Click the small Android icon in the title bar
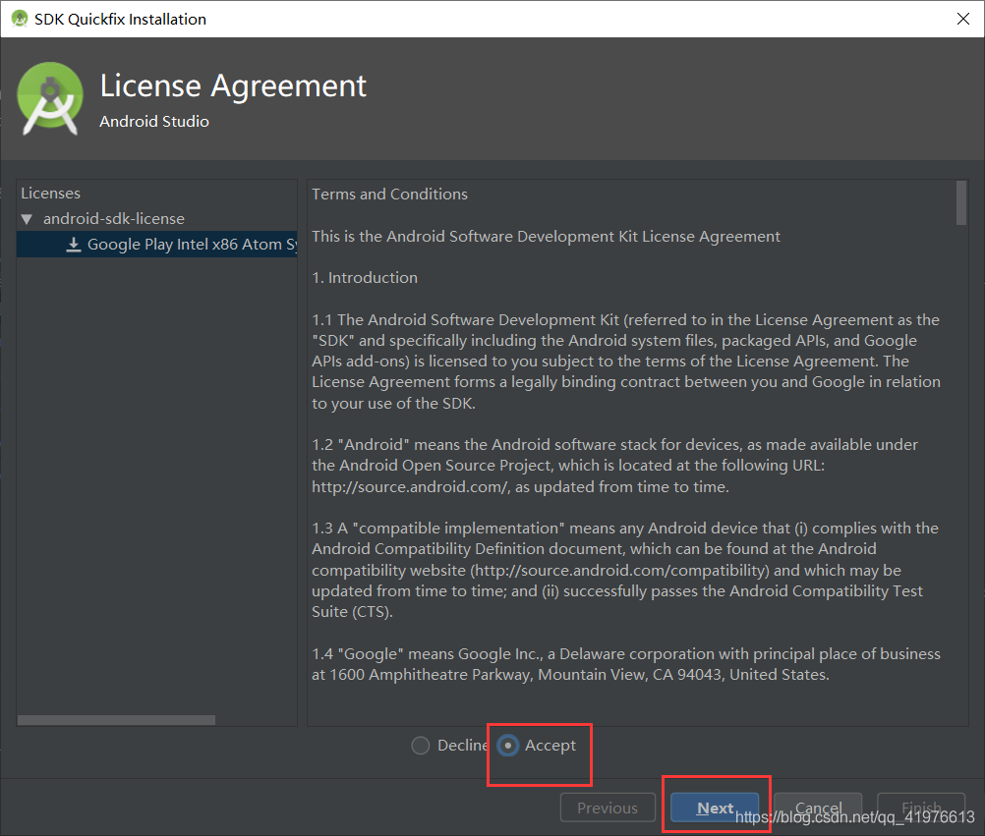The width and height of the screenshot is (985, 836). click(19, 19)
